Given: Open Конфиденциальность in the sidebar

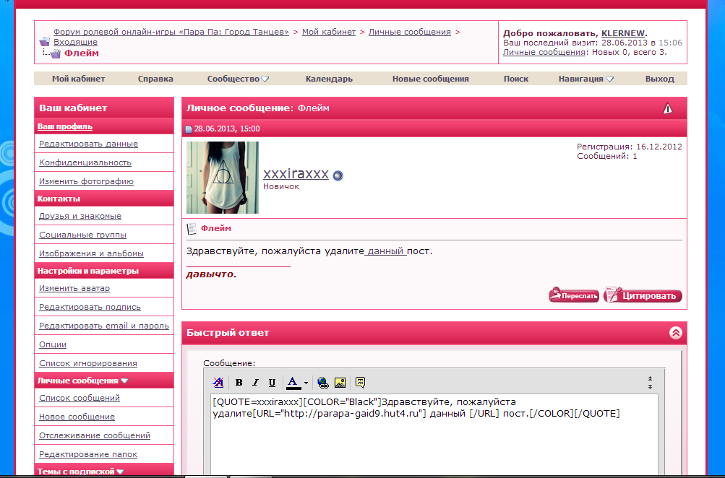Looking at the screenshot, I should coord(85,162).
